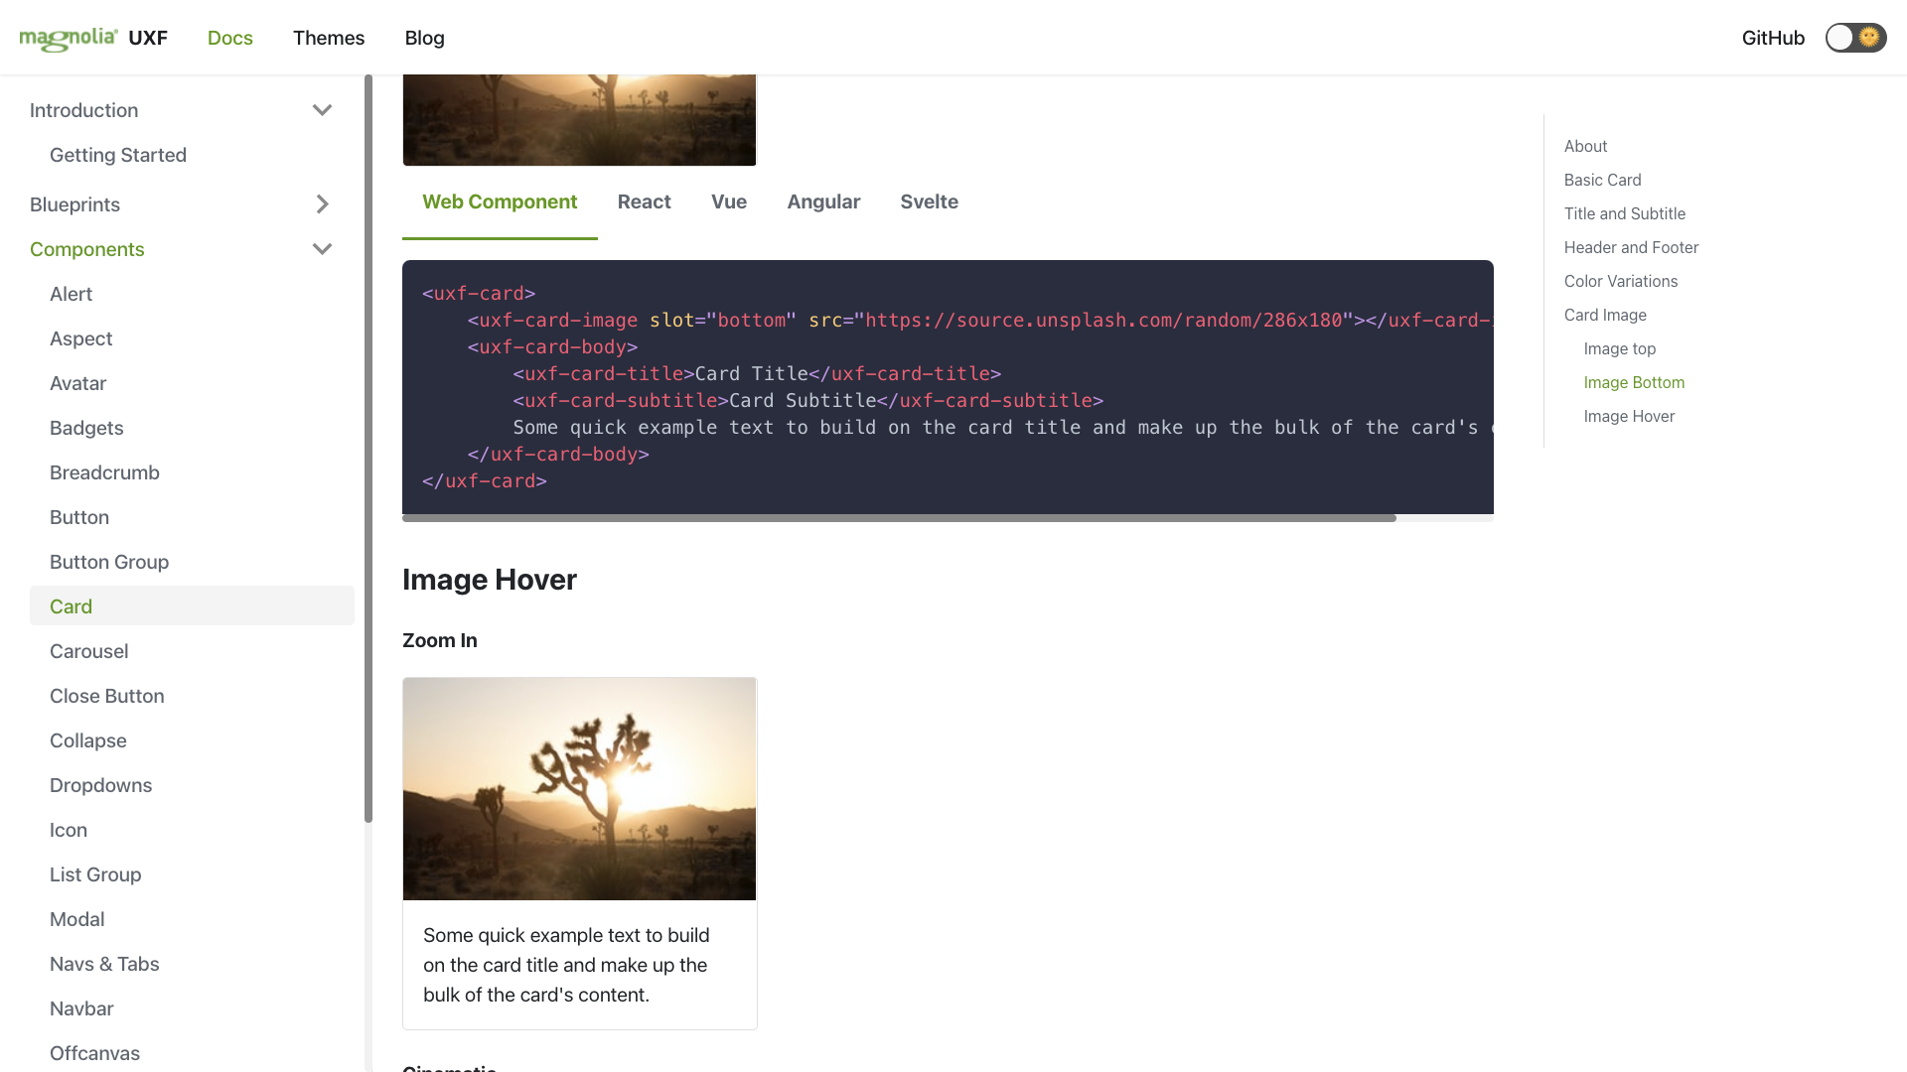Click the sidebar vertical scrollbar

368,447
